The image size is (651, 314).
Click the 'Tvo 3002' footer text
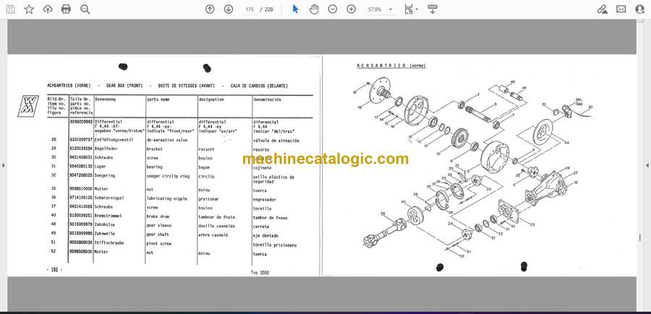point(260,273)
